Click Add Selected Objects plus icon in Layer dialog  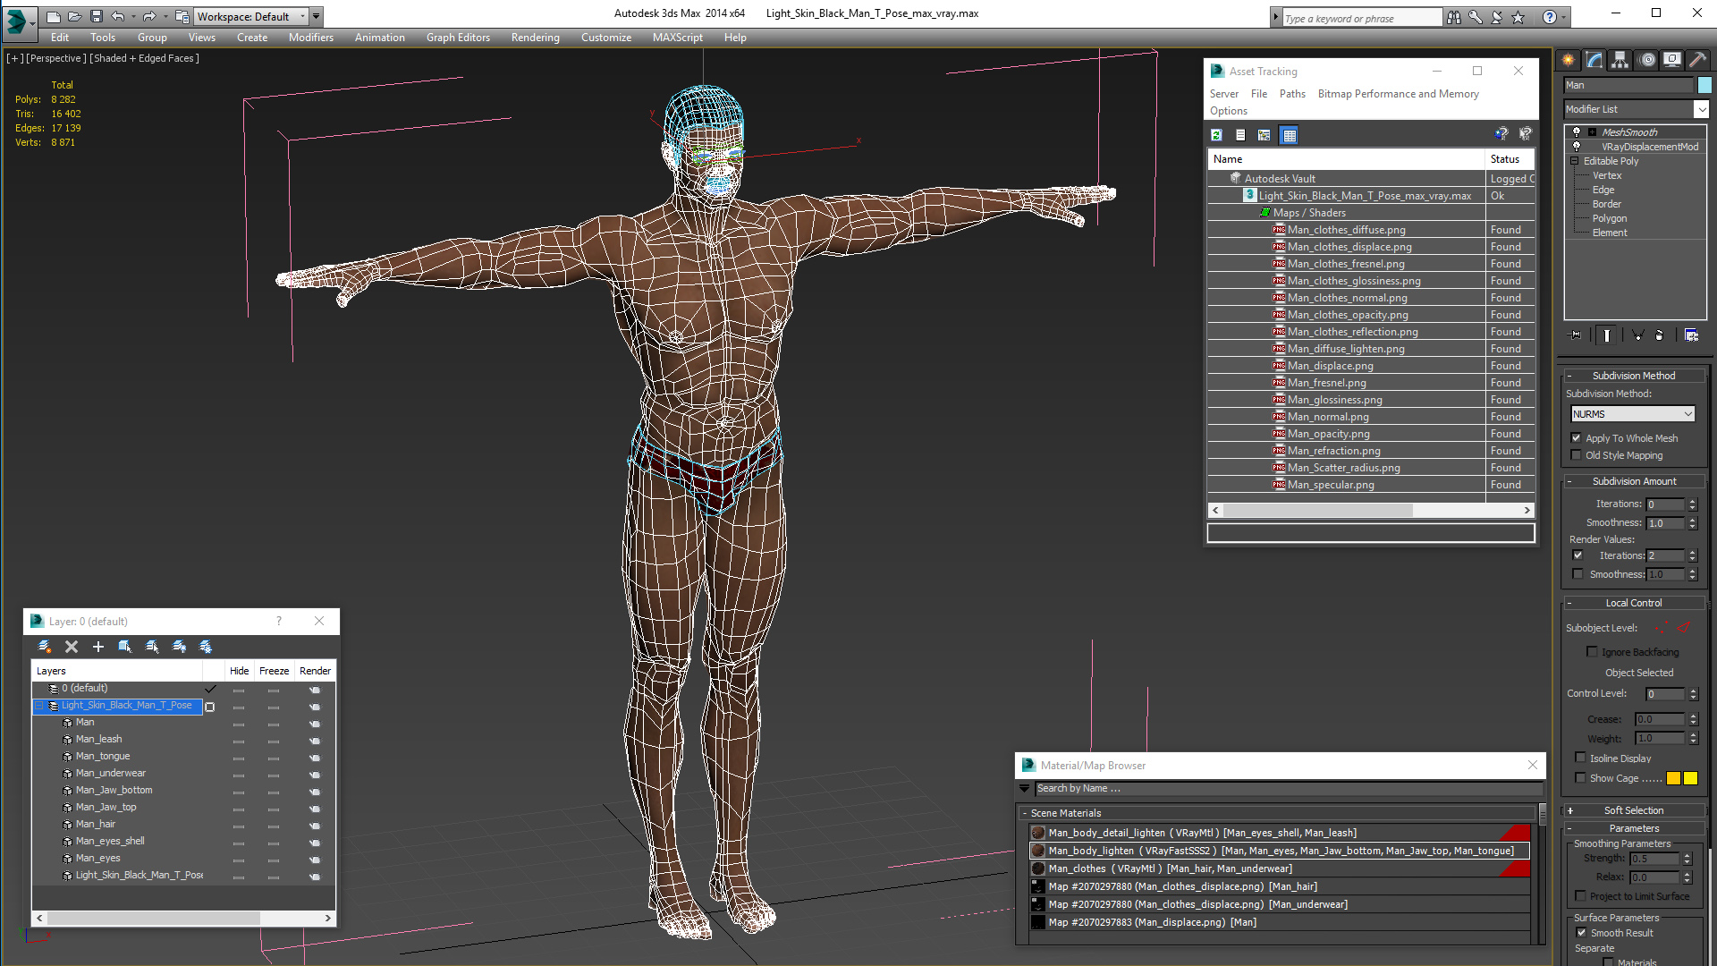98,647
